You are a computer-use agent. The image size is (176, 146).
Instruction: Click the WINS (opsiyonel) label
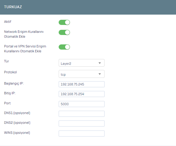(x=17, y=133)
